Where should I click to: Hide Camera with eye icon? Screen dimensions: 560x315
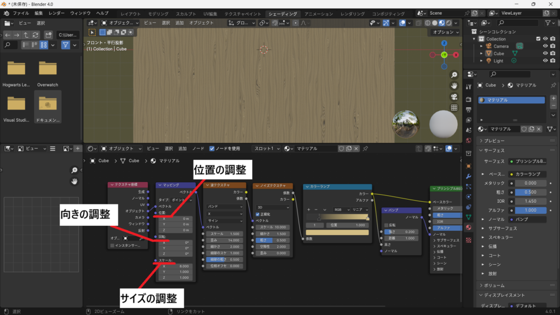tap(545, 46)
